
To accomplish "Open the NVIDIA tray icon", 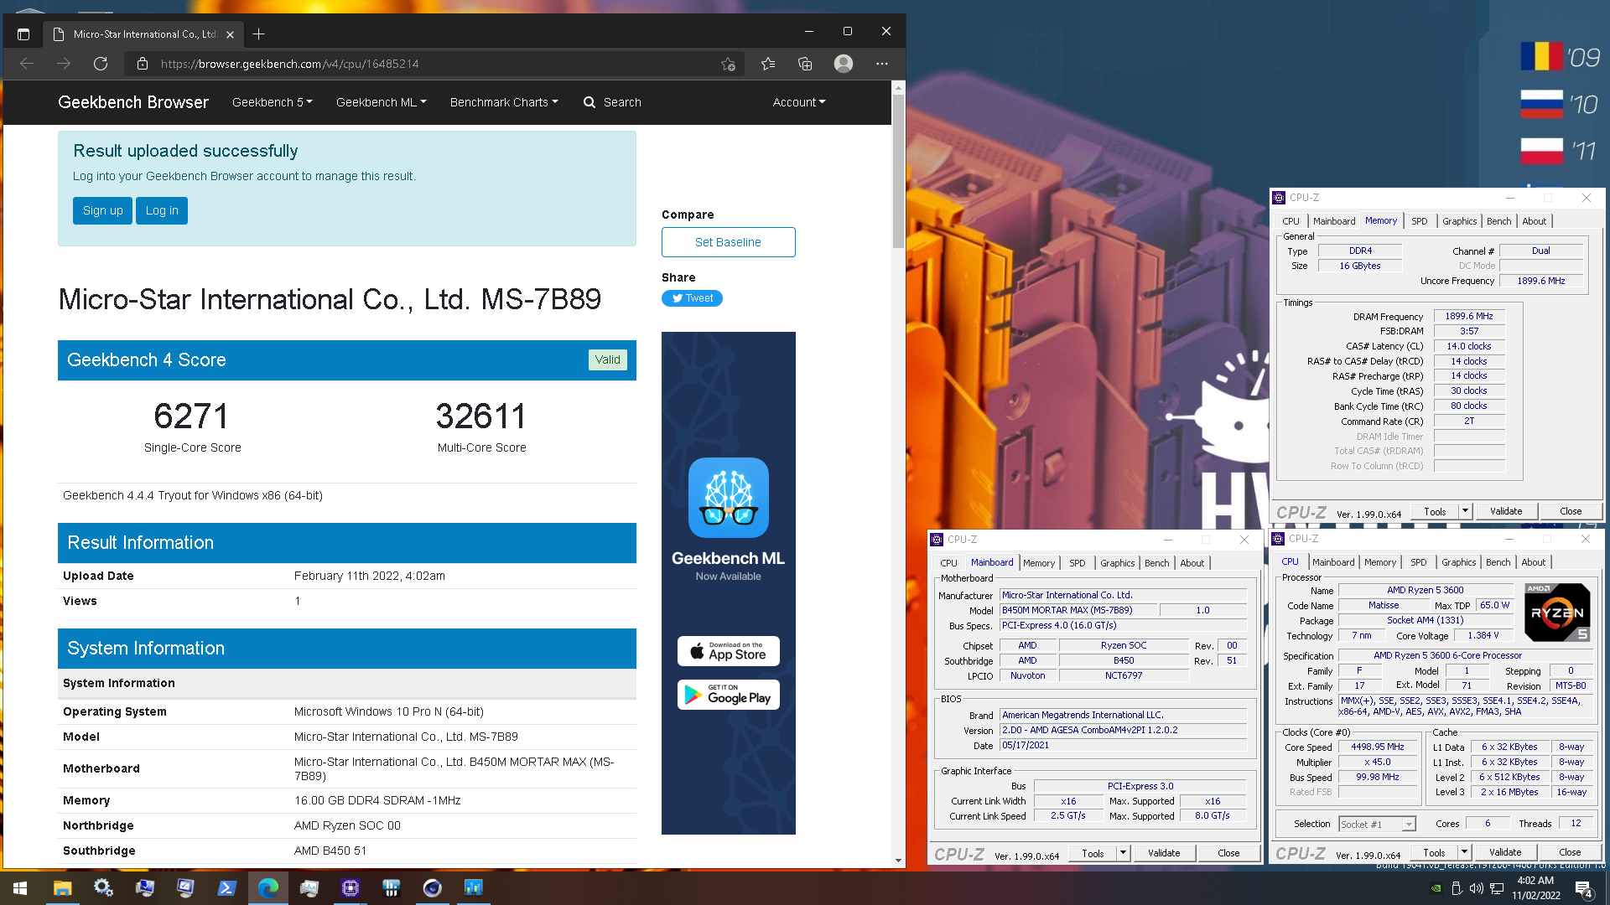I will [1436, 888].
